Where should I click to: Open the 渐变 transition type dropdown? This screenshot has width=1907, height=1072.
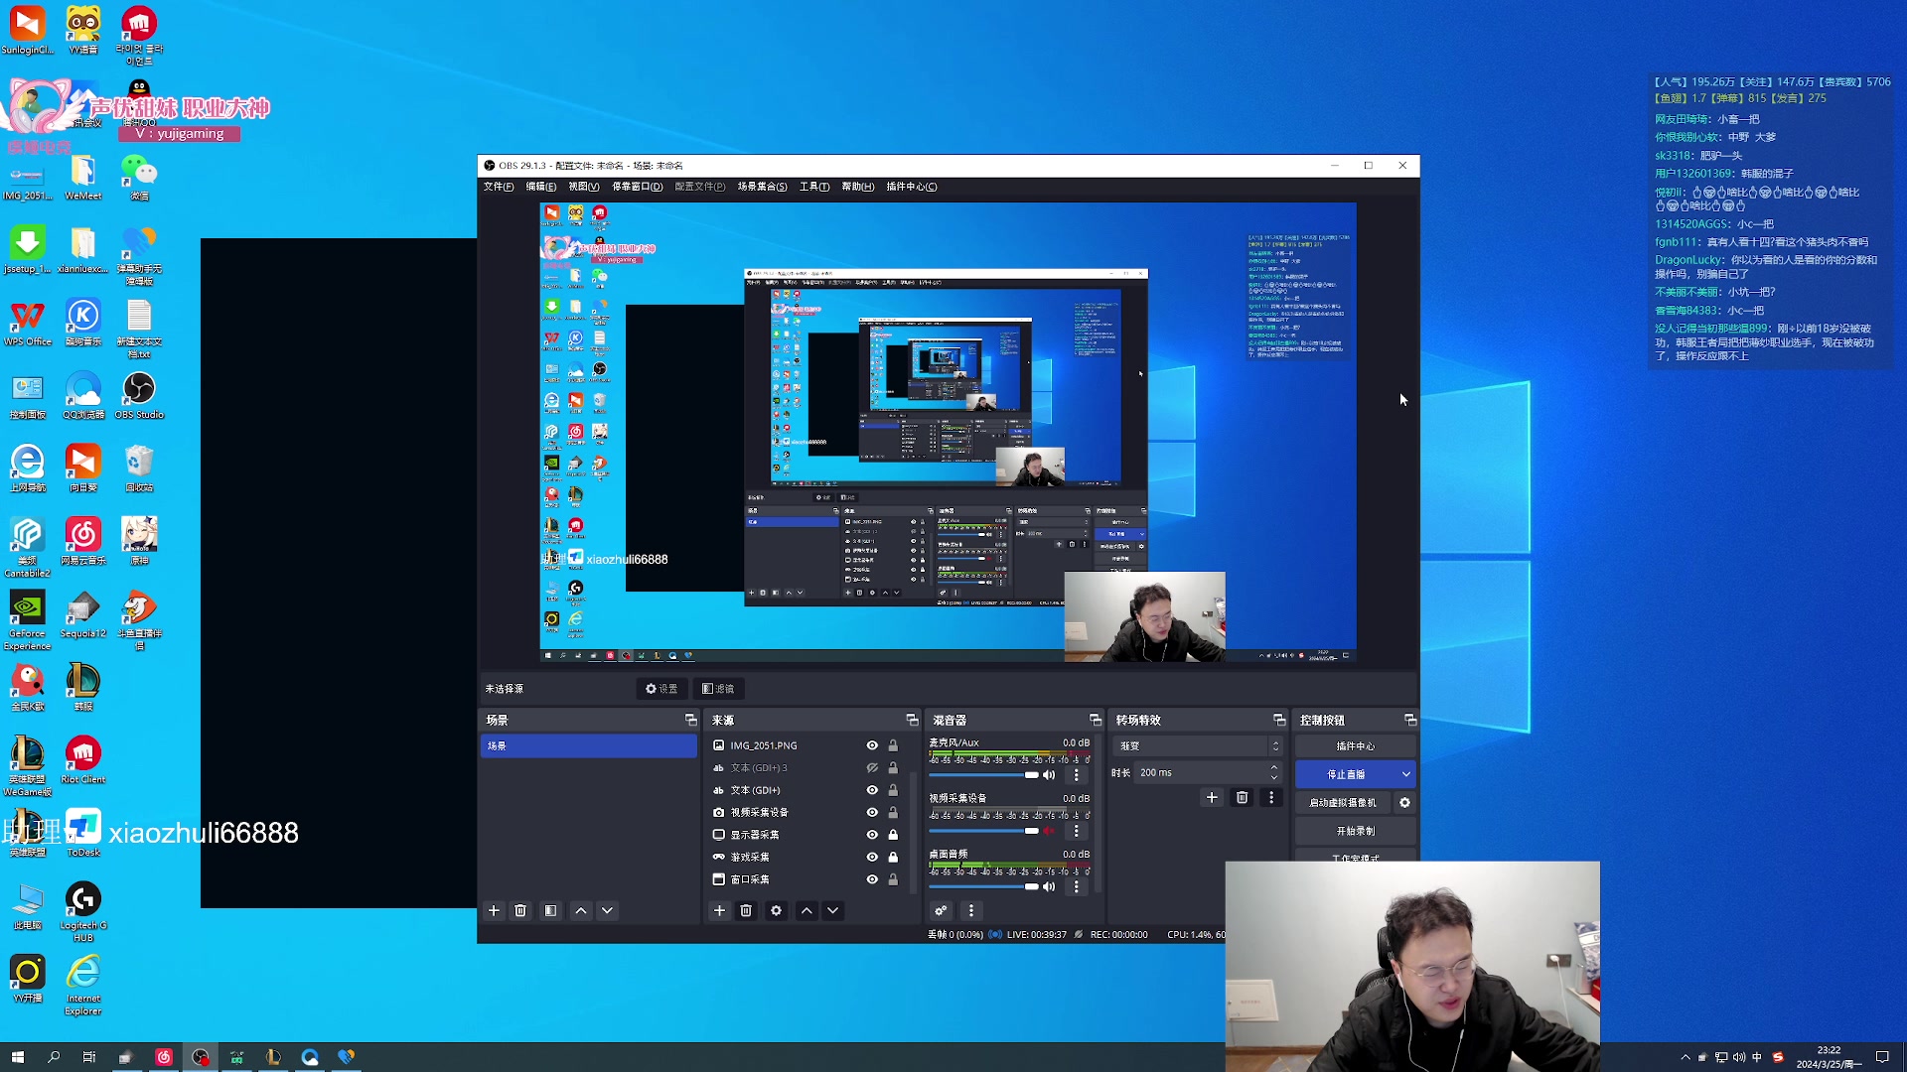tap(1199, 745)
